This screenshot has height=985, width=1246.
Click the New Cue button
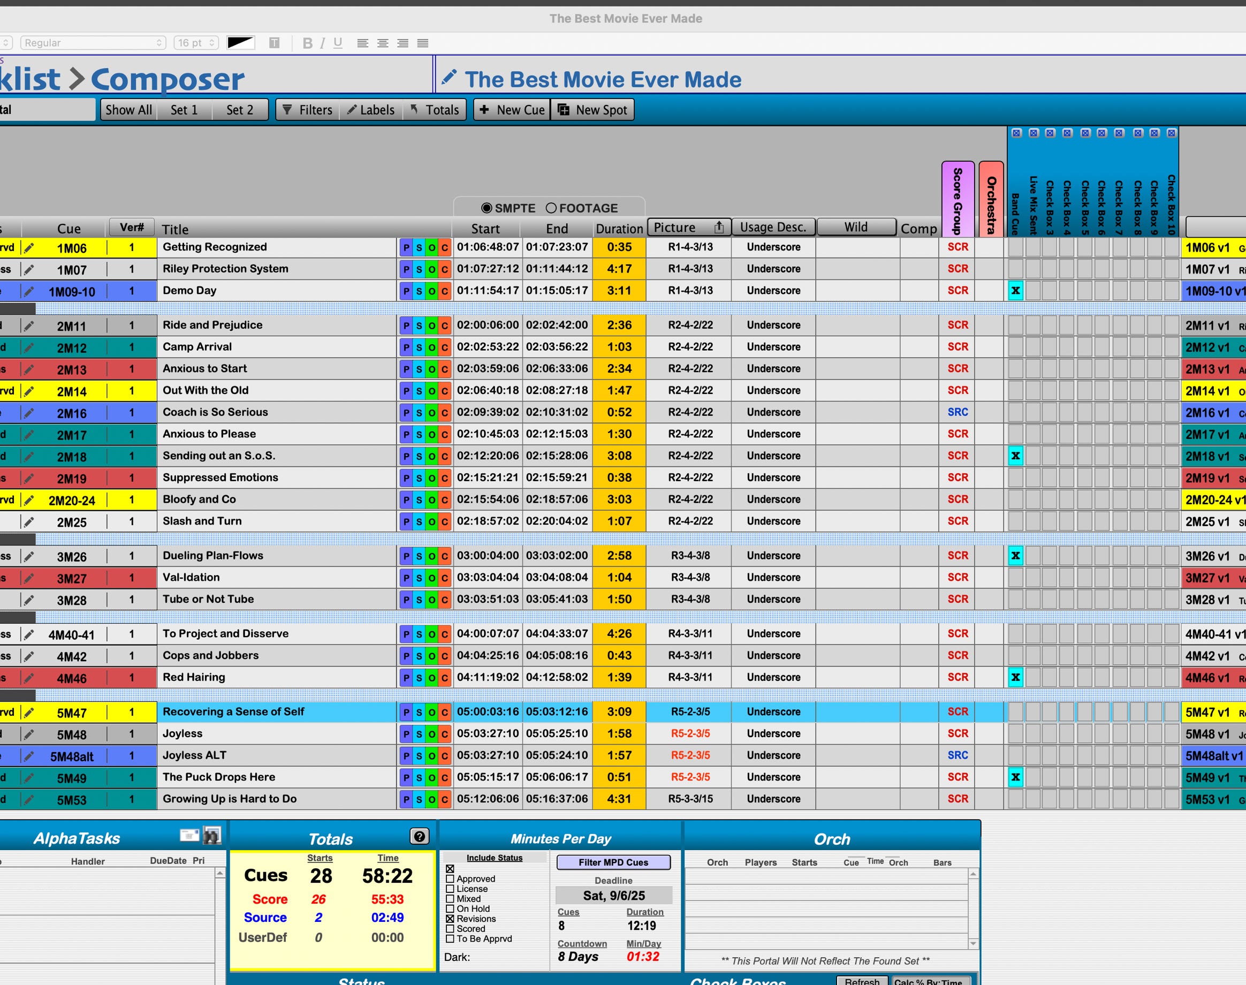(x=512, y=110)
